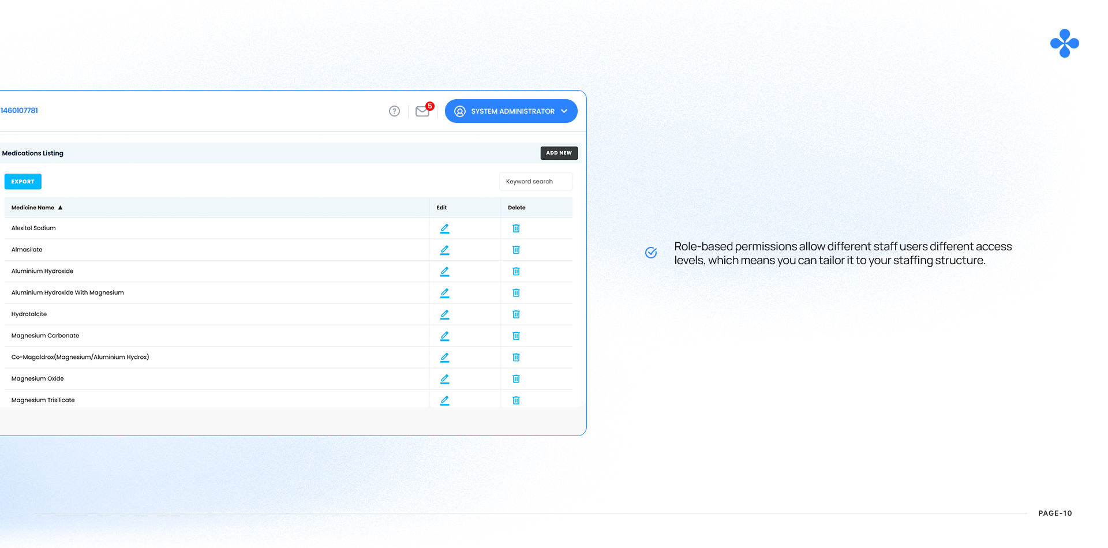
Task: Edit the Alexitol Sodium medication
Action: [x=444, y=228]
